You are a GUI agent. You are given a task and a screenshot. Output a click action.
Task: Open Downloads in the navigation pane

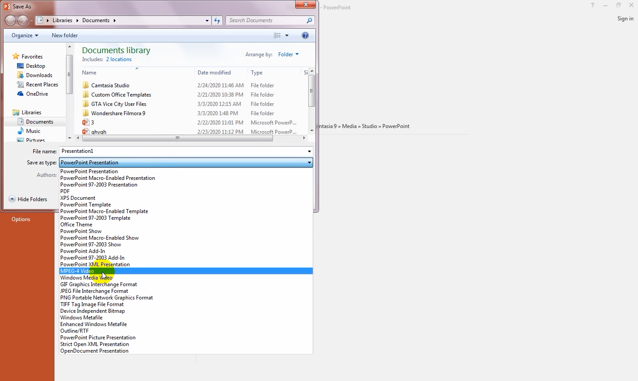click(39, 75)
